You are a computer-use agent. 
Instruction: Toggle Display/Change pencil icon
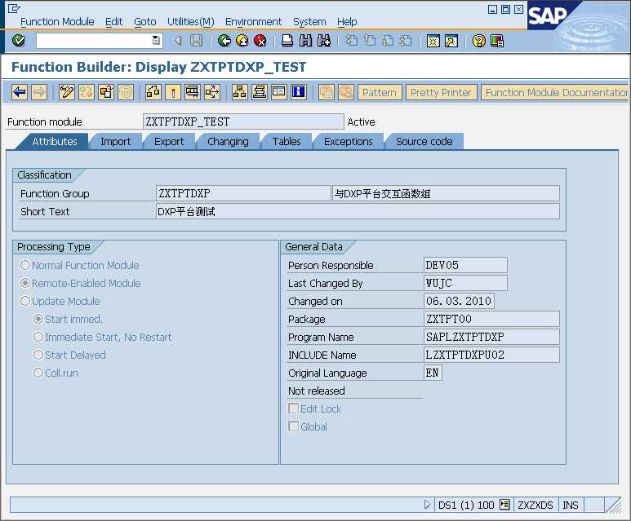pyautogui.click(x=66, y=92)
